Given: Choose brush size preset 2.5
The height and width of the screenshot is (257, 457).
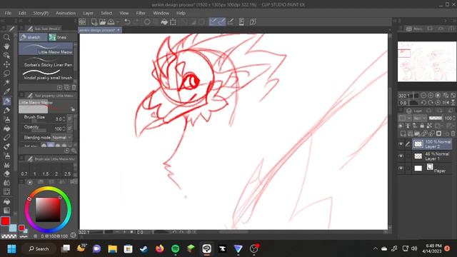Looking at the screenshot, I should pos(67,173).
